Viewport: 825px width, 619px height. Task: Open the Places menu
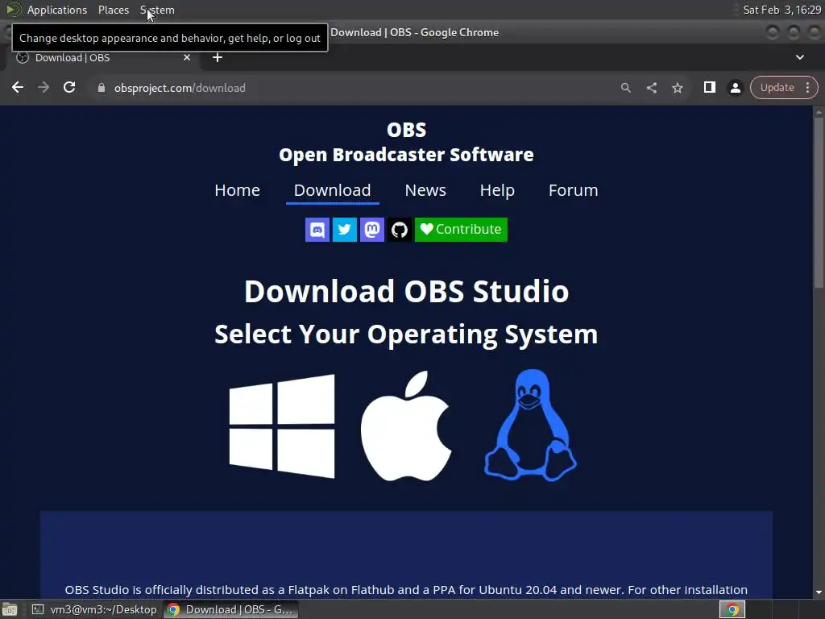(x=113, y=10)
